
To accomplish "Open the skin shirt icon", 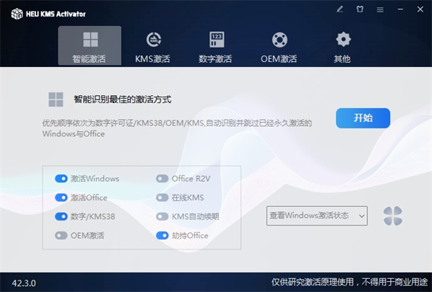I will (x=360, y=9).
